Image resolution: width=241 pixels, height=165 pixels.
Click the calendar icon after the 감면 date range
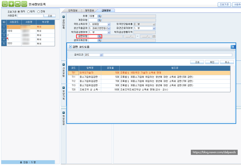point(154,37)
